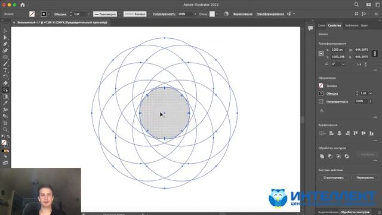Open the graphic style dropdown
The width and height of the screenshot is (382, 215).
click(x=217, y=14)
